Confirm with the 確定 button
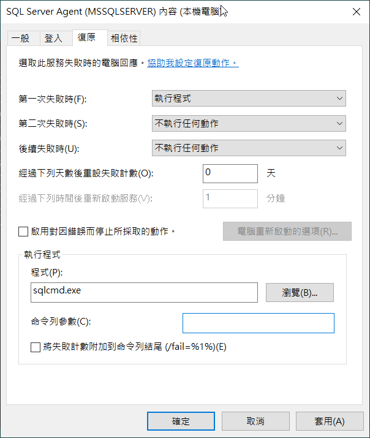 click(181, 421)
